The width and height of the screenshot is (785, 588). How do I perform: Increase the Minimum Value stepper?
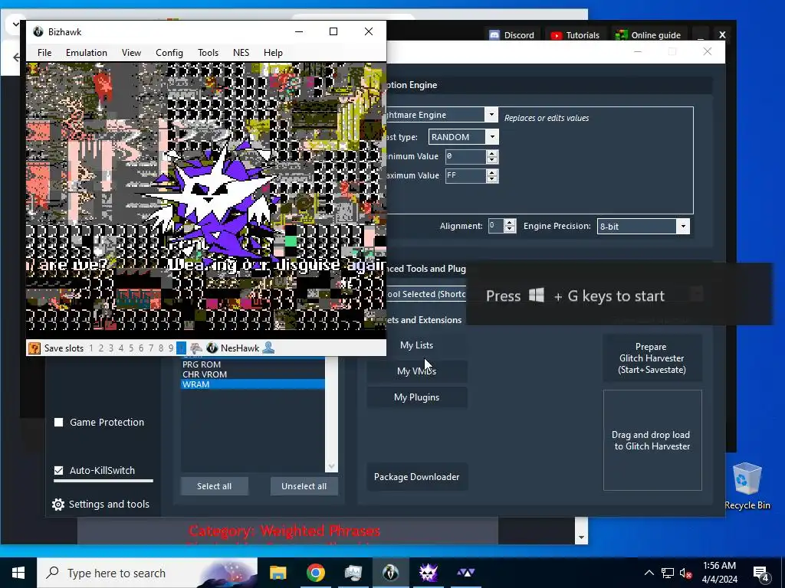pos(492,153)
